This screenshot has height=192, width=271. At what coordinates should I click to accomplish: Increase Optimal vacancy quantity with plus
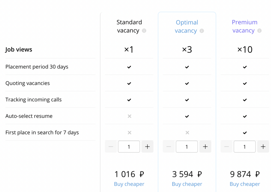tap(205, 147)
